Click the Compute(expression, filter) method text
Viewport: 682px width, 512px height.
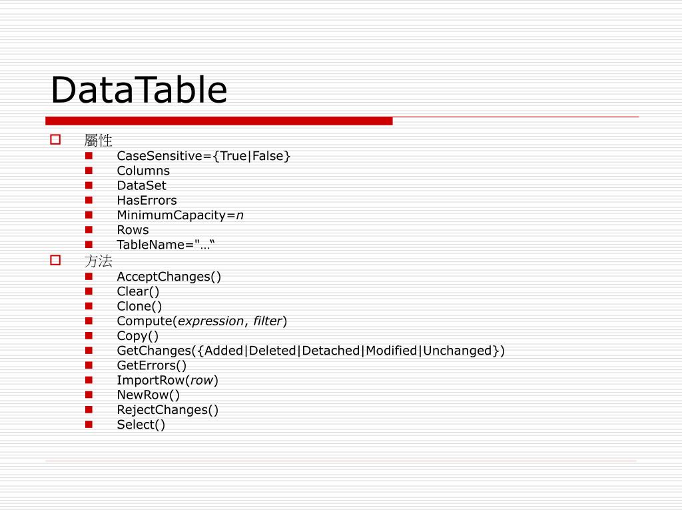(202, 321)
